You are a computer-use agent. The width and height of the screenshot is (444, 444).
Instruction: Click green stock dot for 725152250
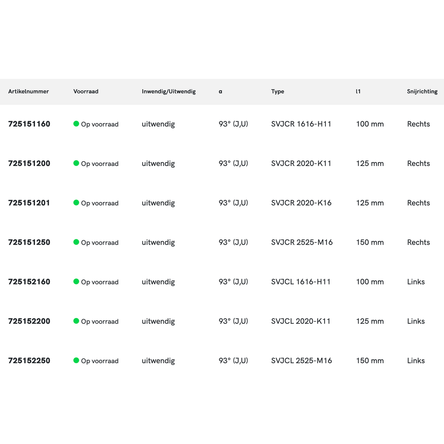click(x=76, y=361)
